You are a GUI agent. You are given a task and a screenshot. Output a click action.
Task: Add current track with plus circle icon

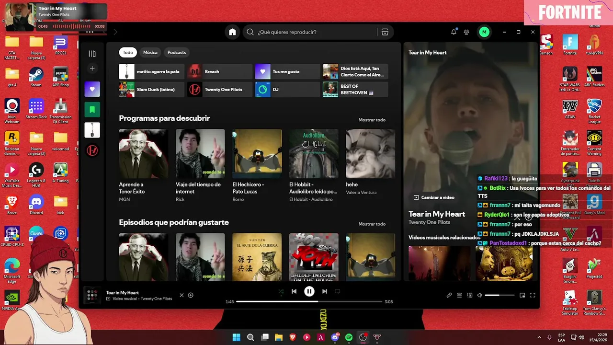coord(191,295)
